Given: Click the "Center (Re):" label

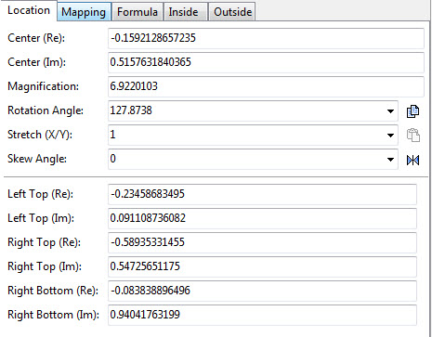Looking at the screenshot, I should coord(36,38).
